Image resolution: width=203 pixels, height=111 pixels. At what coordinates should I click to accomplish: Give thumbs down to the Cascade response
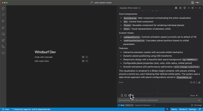[x=191, y=82]
